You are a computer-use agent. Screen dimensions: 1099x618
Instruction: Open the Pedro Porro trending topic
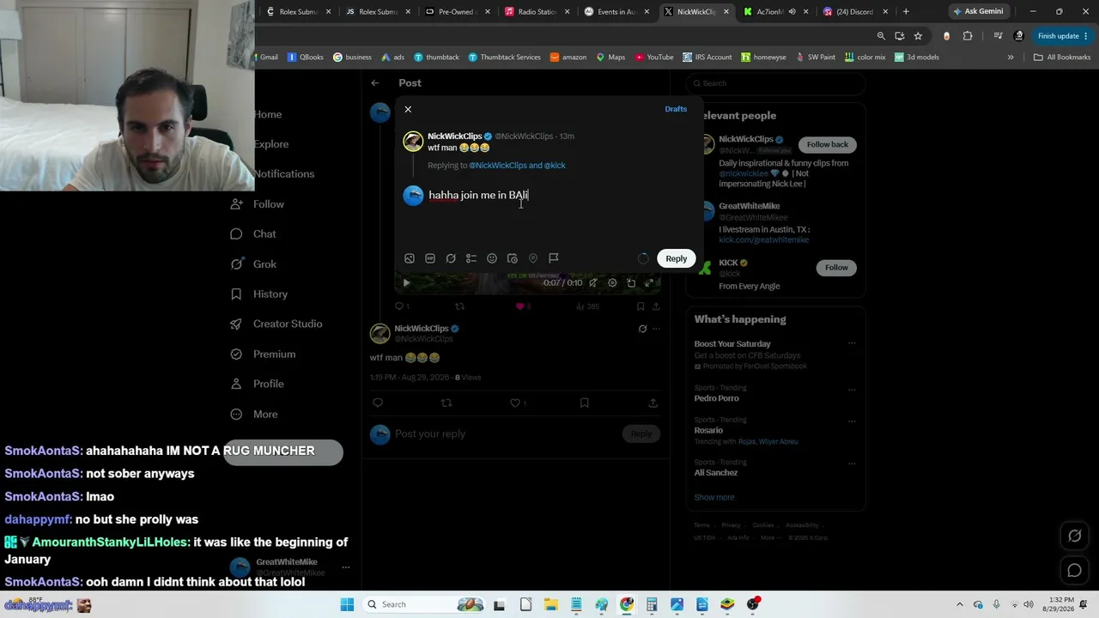(x=716, y=398)
